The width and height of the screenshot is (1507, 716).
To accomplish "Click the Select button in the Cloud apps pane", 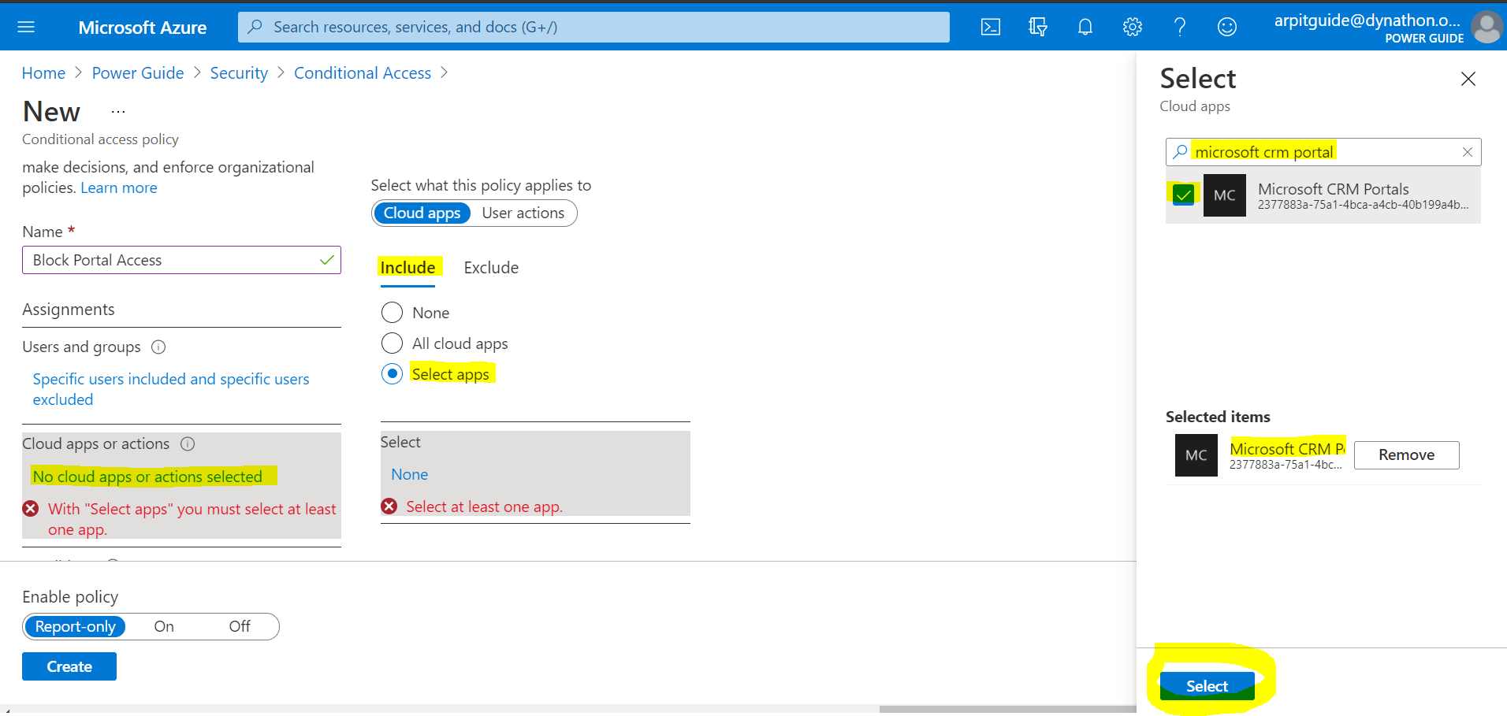I will [1207, 686].
